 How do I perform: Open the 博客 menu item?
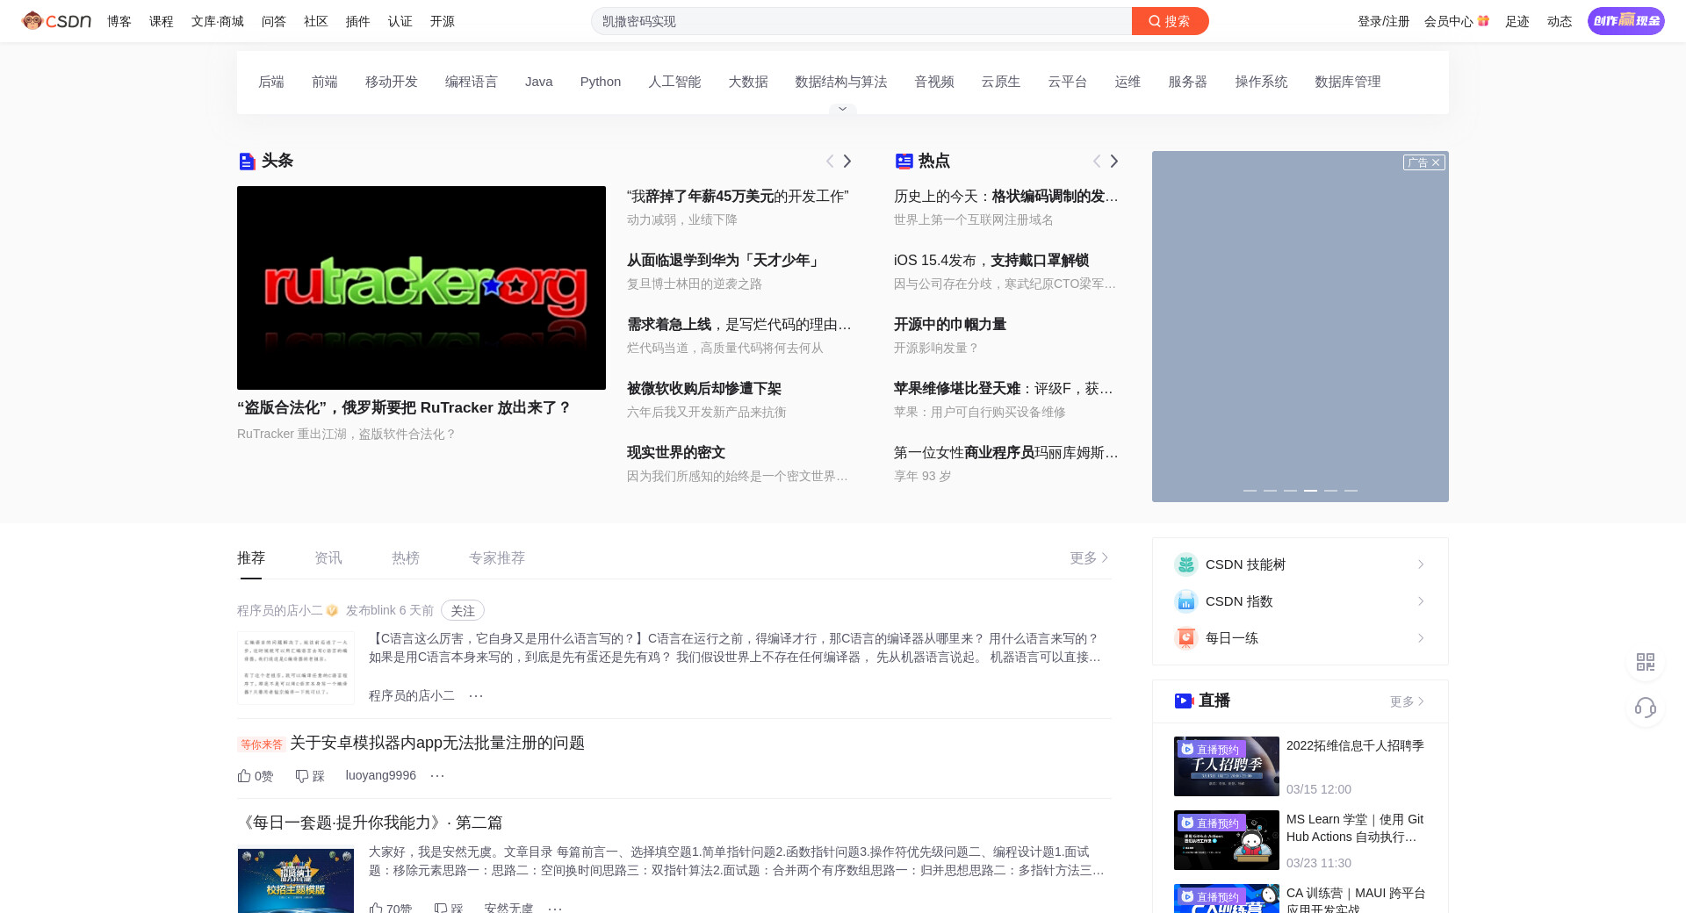tap(119, 21)
